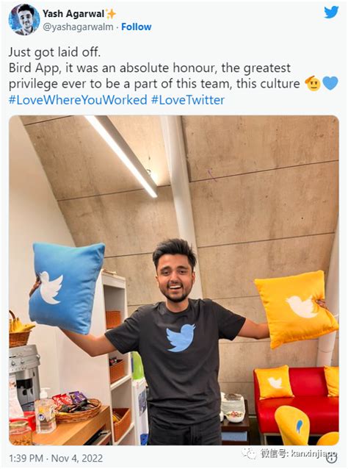Open the attached tweet photo
The width and height of the screenshot is (348, 469).
coord(174,280)
